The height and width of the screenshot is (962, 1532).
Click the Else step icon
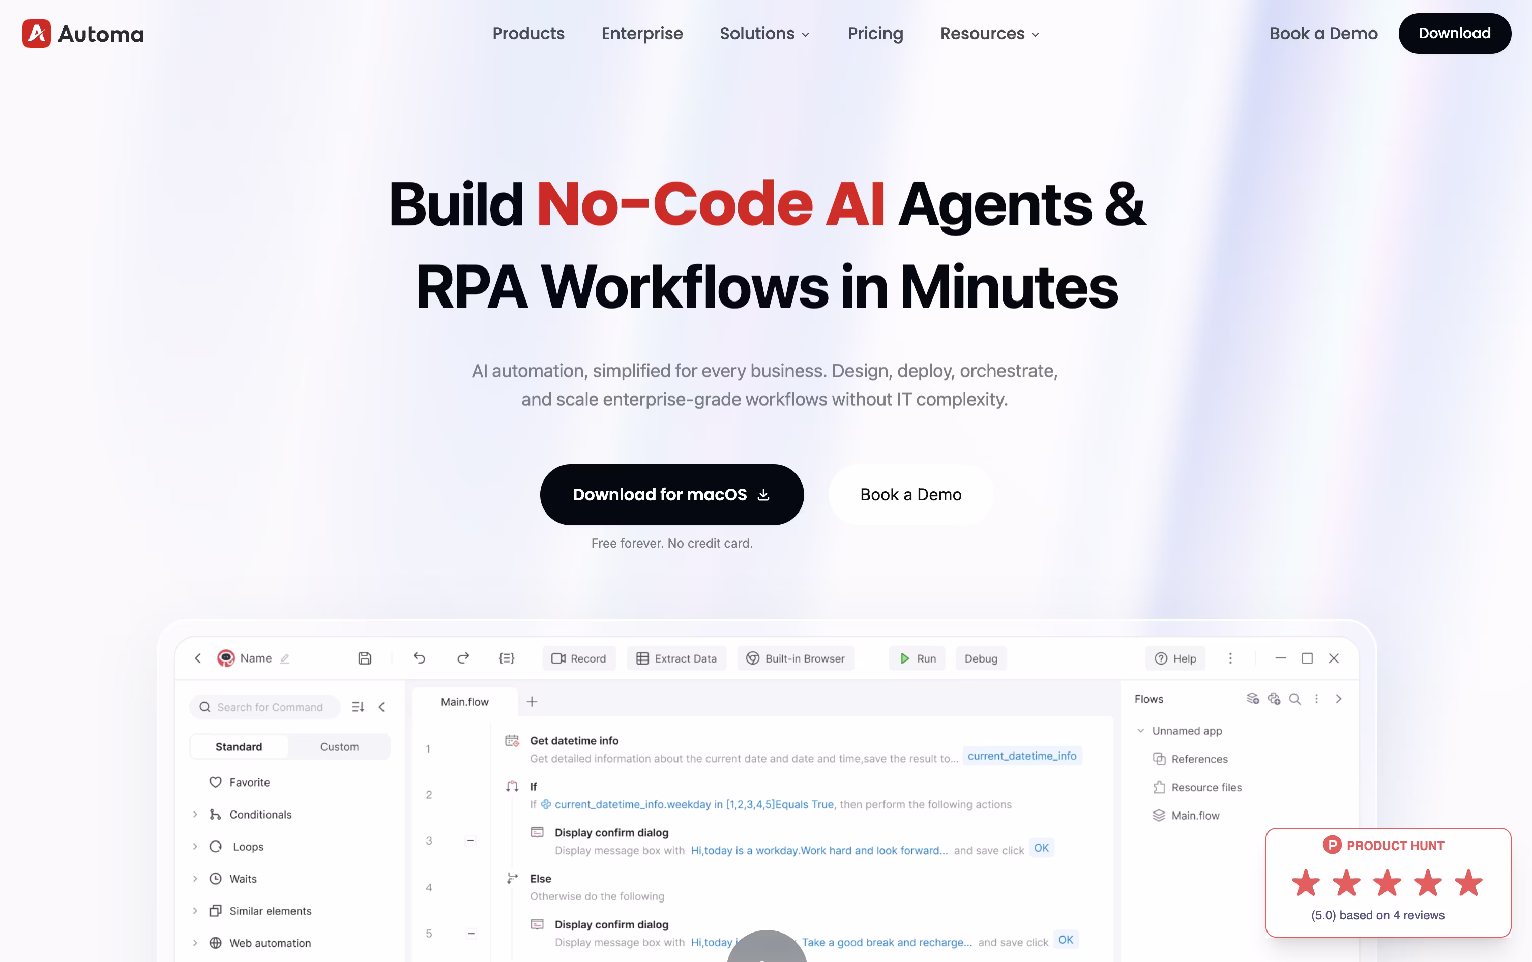[x=512, y=878]
